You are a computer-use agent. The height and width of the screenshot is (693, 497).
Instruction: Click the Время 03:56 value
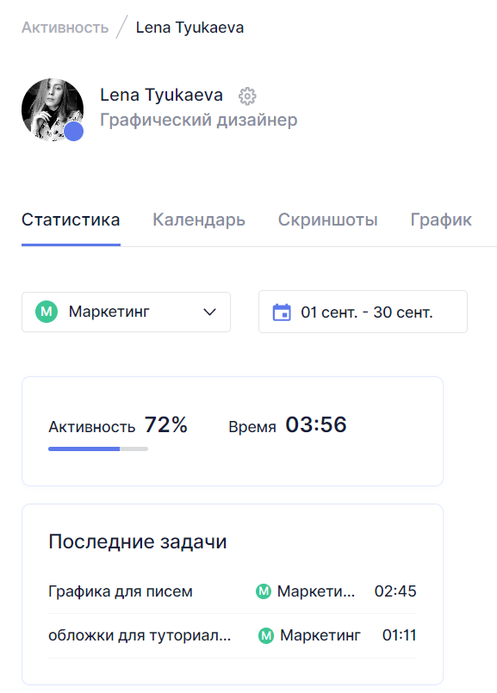[x=316, y=424]
